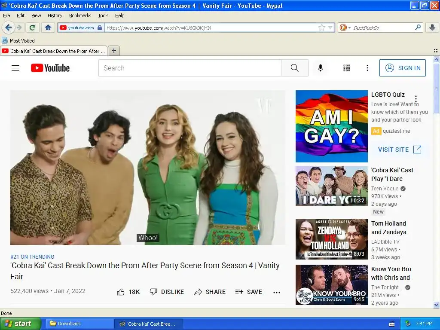Click the SIGN IN button
Image resolution: width=440 pixels, height=330 pixels.
tap(402, 68)
